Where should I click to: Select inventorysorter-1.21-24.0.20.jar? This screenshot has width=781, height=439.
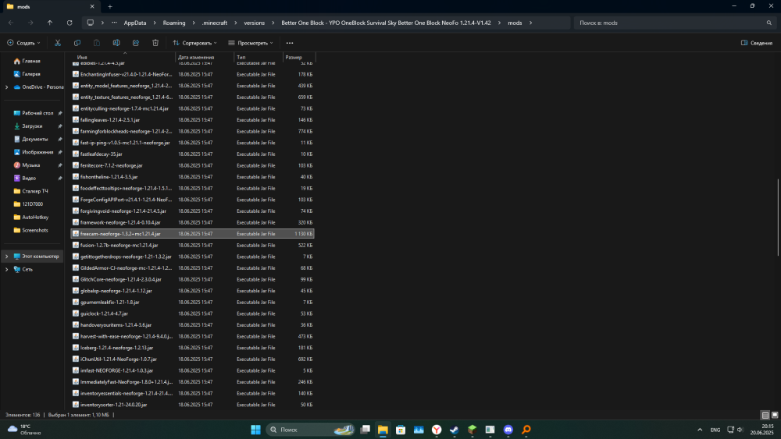tap(192, 405)
